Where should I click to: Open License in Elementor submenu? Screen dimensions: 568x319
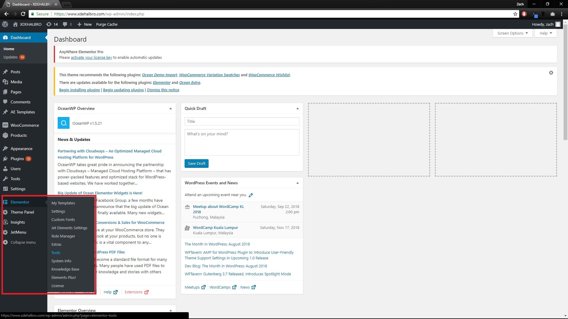57,286
